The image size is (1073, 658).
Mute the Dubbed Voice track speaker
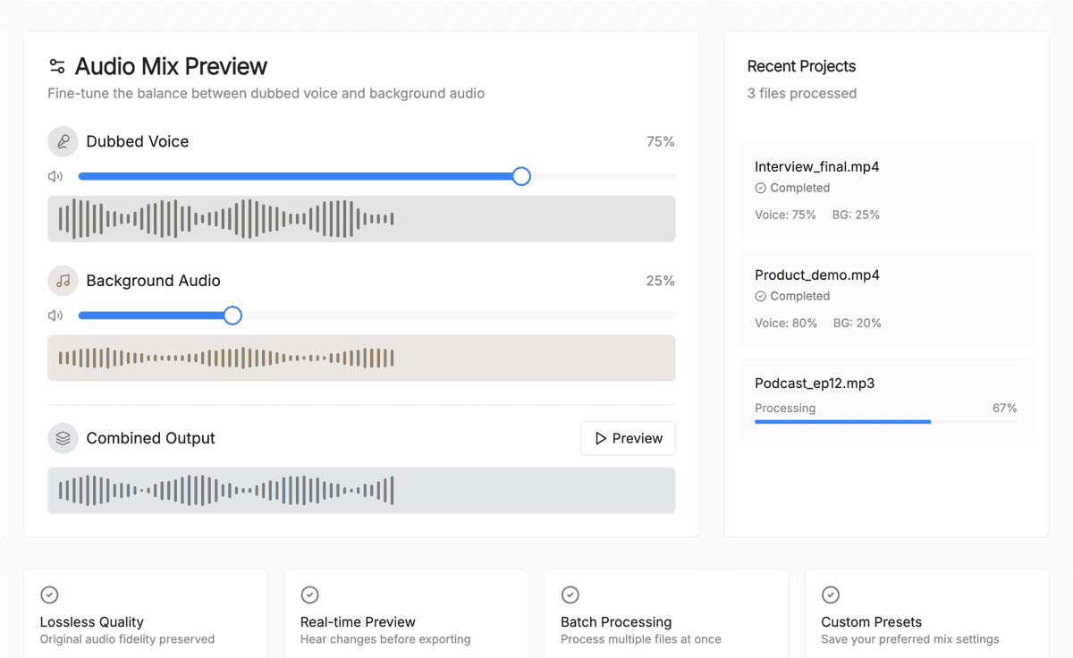point(55,176)
